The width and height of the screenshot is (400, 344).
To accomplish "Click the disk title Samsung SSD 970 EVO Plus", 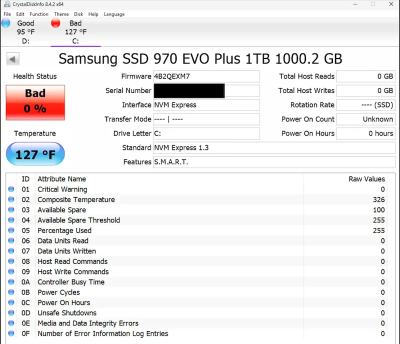I will [200, 59].
